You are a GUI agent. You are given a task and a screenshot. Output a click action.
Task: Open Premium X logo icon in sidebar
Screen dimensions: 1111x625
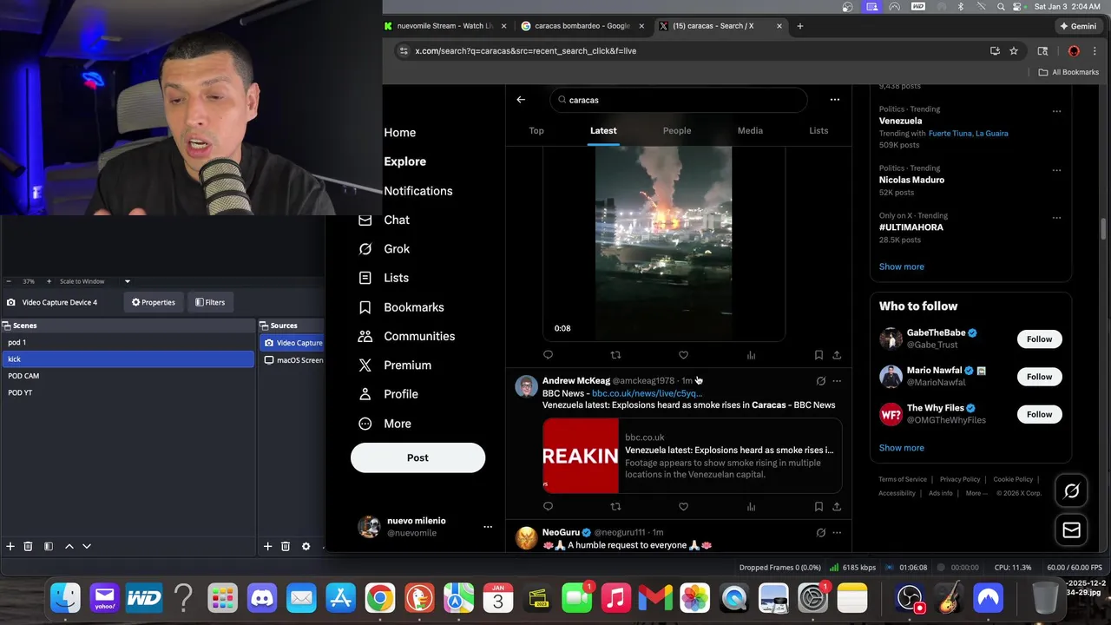365,365
